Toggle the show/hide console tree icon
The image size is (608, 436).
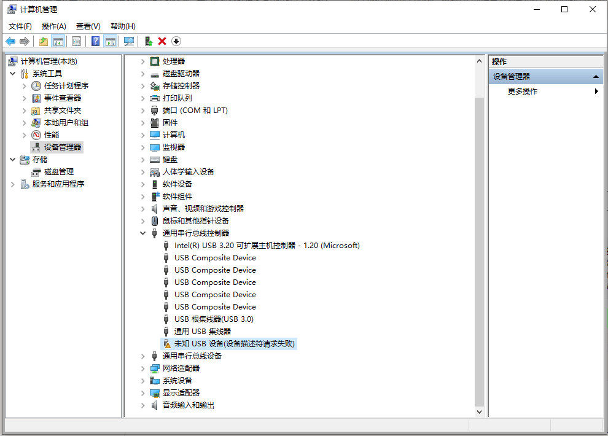[x=58, y=41]
